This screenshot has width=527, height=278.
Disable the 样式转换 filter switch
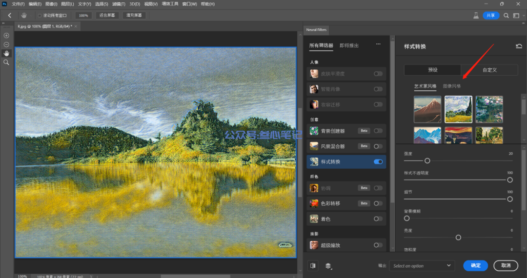tap(378, 161)
